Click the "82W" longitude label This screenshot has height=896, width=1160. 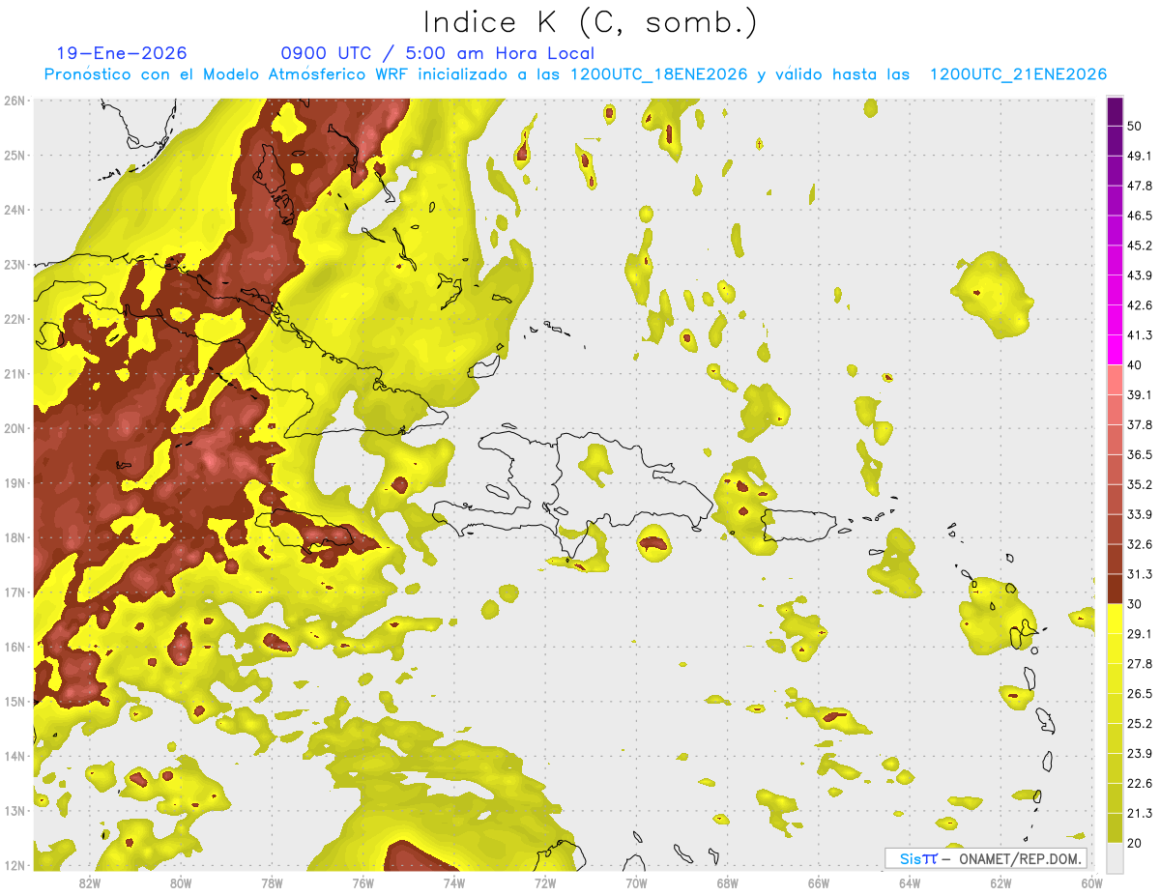coord(89,882)
